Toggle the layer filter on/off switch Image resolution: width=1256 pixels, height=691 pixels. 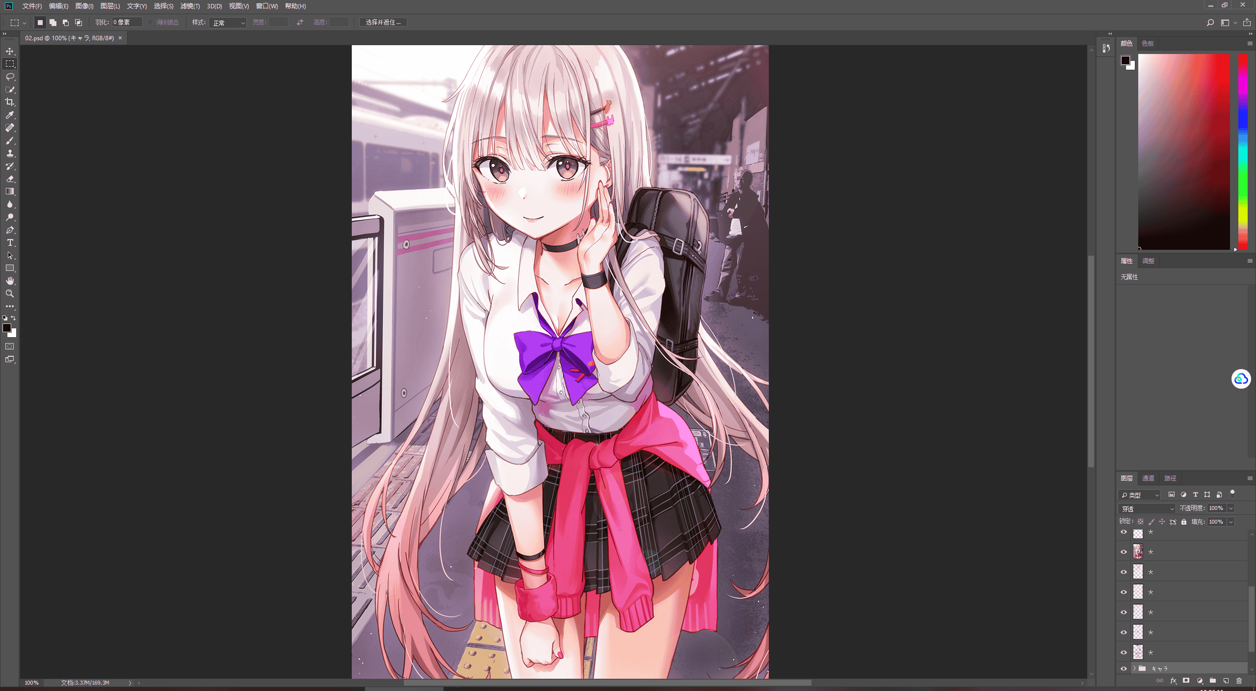[x=1232, y=494]
